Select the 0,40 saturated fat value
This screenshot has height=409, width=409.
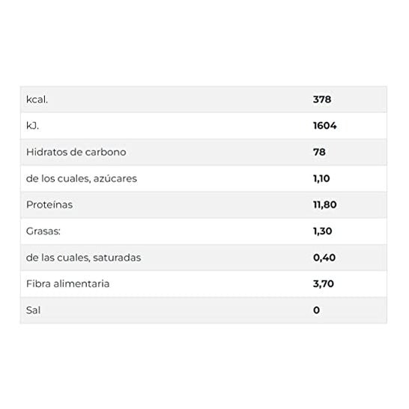point(324,258)
